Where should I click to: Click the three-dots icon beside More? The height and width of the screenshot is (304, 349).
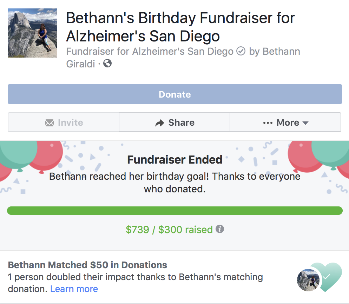(x=268, y=123)
